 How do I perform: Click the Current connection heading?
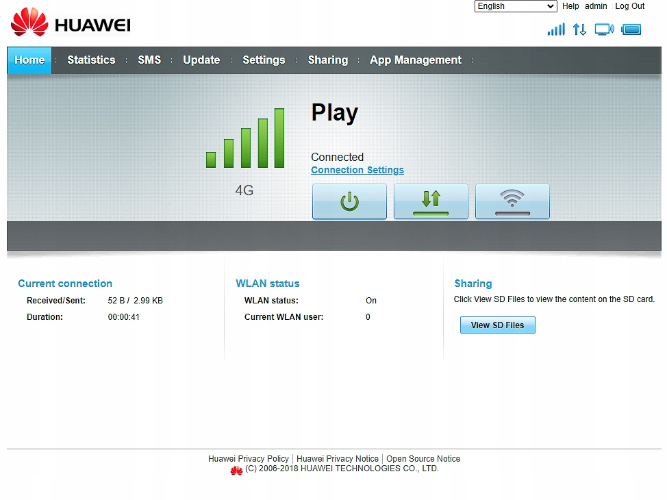point(65,284)
